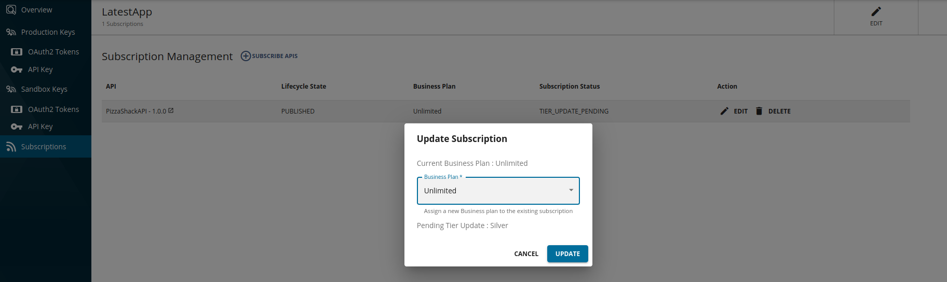Click the dropdown arrow beside Unlimited
The image size is (947, 282).
click(x=571, y=190)
